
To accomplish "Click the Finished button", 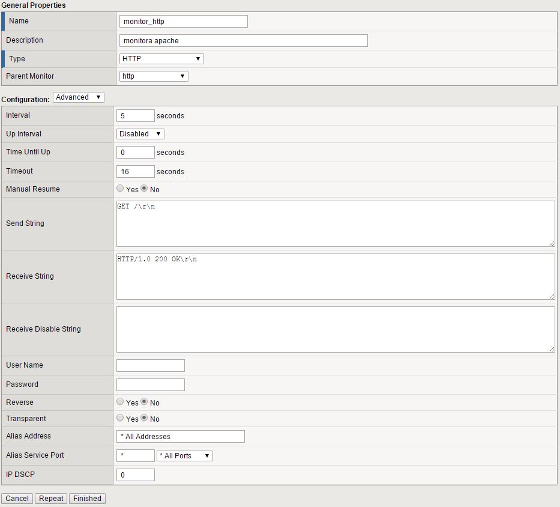I will (87, 499).
